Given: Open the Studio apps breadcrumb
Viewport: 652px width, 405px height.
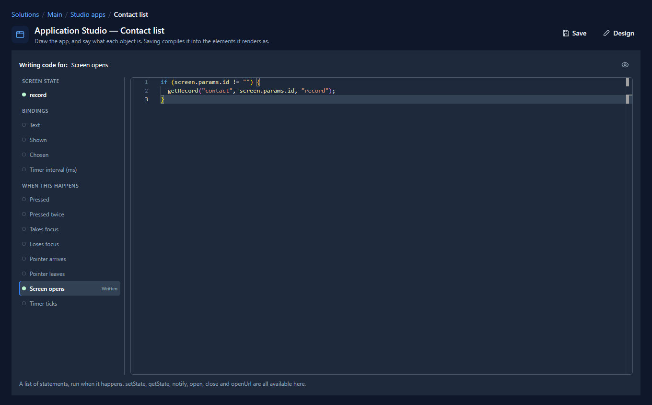Looking at the screenshot, I should click(88, 14).
